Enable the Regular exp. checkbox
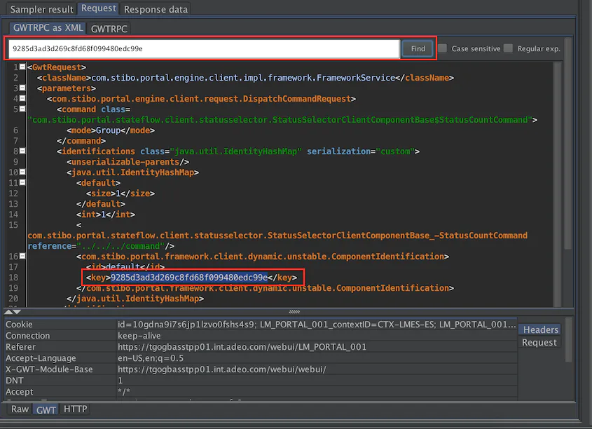592x429 pixels. (508, 48)
